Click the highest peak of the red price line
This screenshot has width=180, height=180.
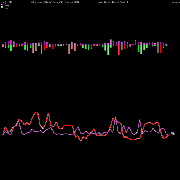[x=36, y=113]
